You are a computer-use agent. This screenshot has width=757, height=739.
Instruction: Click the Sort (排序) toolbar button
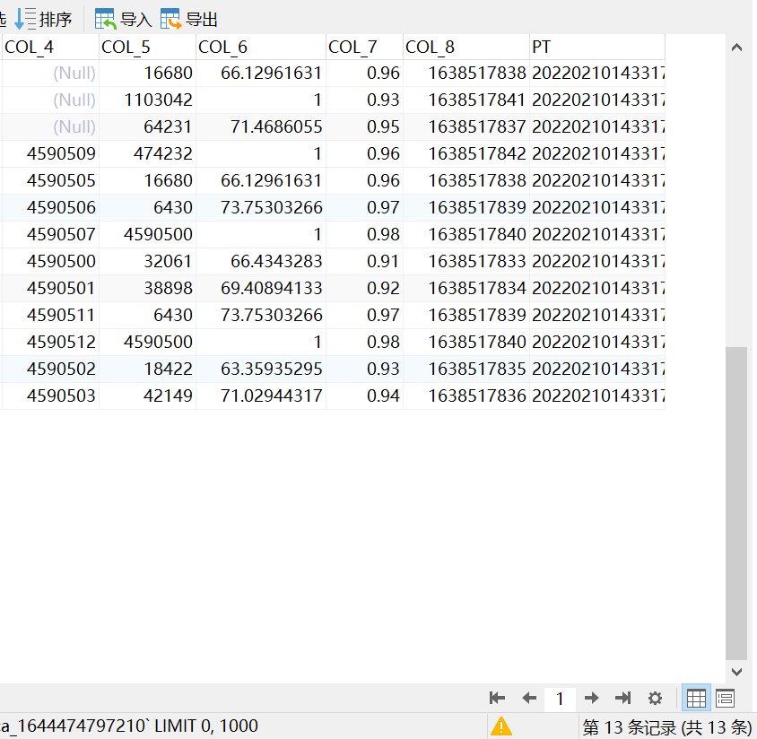tap(44, 19)
